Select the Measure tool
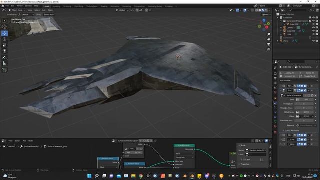Image resolution: width=320 pixels, height=180 pixels. click(4, 64)
